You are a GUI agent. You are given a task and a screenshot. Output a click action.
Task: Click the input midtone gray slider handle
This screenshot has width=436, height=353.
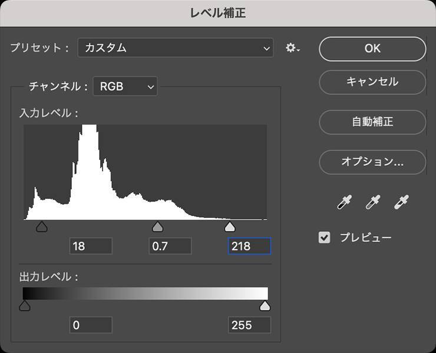[x=157, y=227]
